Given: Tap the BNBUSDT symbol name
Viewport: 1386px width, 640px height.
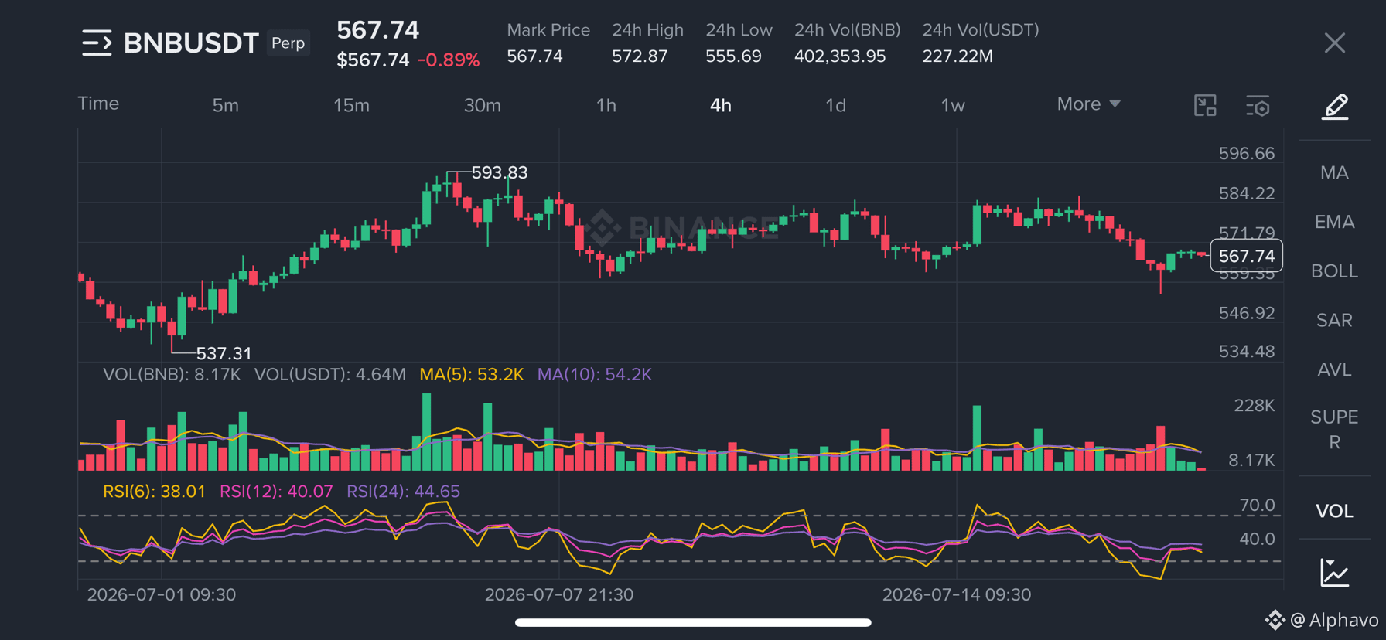Looking at the screenshot, I should click(191, 43).
